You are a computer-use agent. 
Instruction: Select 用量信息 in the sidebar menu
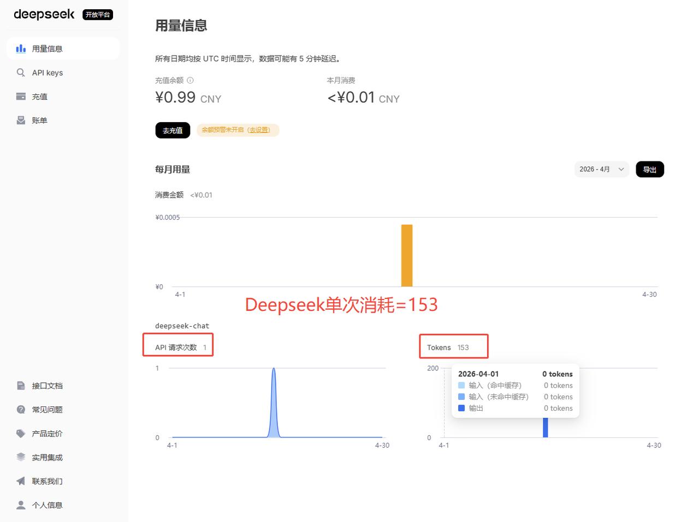(x=47, y=48)
